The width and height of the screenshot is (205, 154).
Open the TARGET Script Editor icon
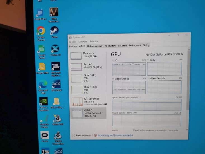58,138
